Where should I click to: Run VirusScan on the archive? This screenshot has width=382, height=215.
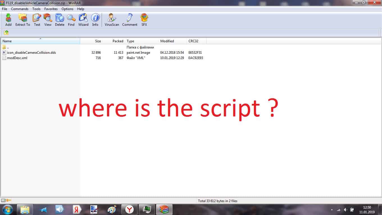coord(112,20)
